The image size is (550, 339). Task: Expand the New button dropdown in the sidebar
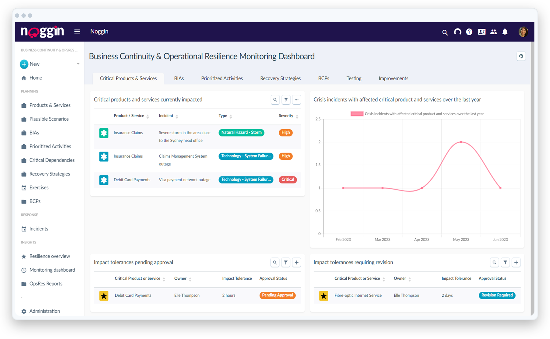78,64
